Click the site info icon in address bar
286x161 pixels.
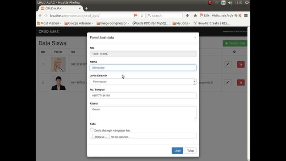coord(46,16)
